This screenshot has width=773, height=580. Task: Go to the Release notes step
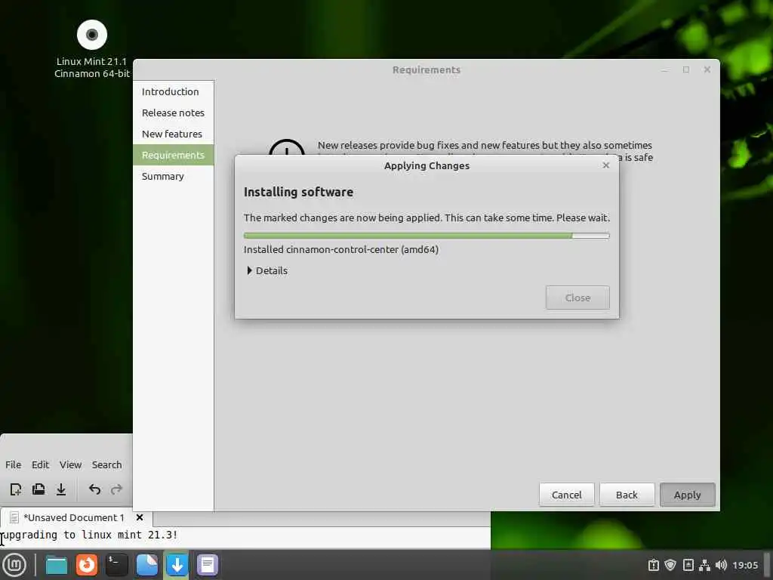click(x=173, y=113)
